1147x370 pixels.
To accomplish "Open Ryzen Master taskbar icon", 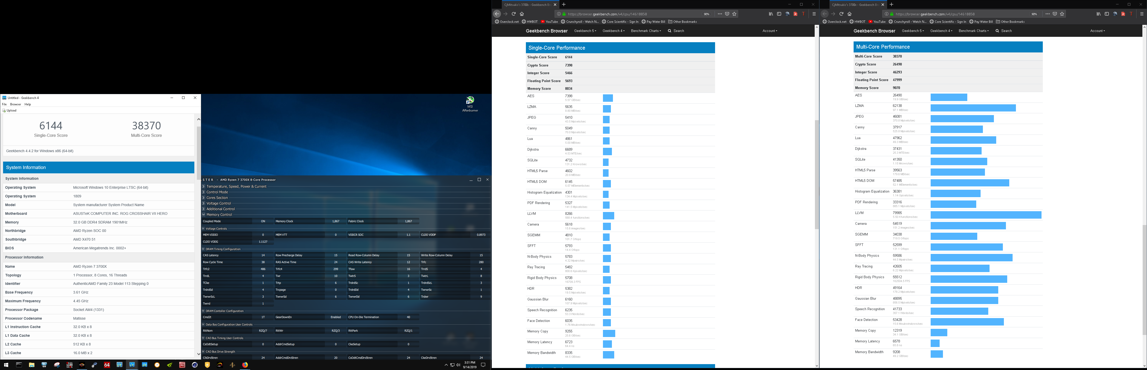I will tap(82, 365).
